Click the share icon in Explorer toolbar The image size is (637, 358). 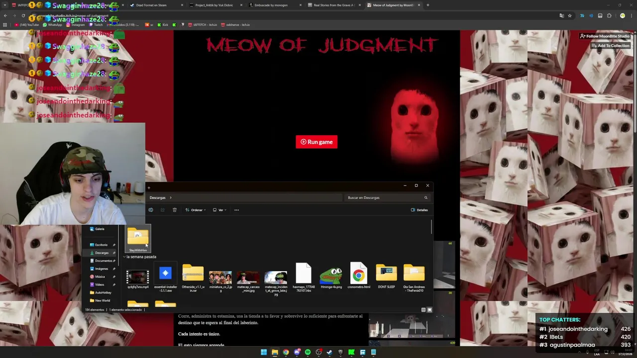[x=162, y=210]
